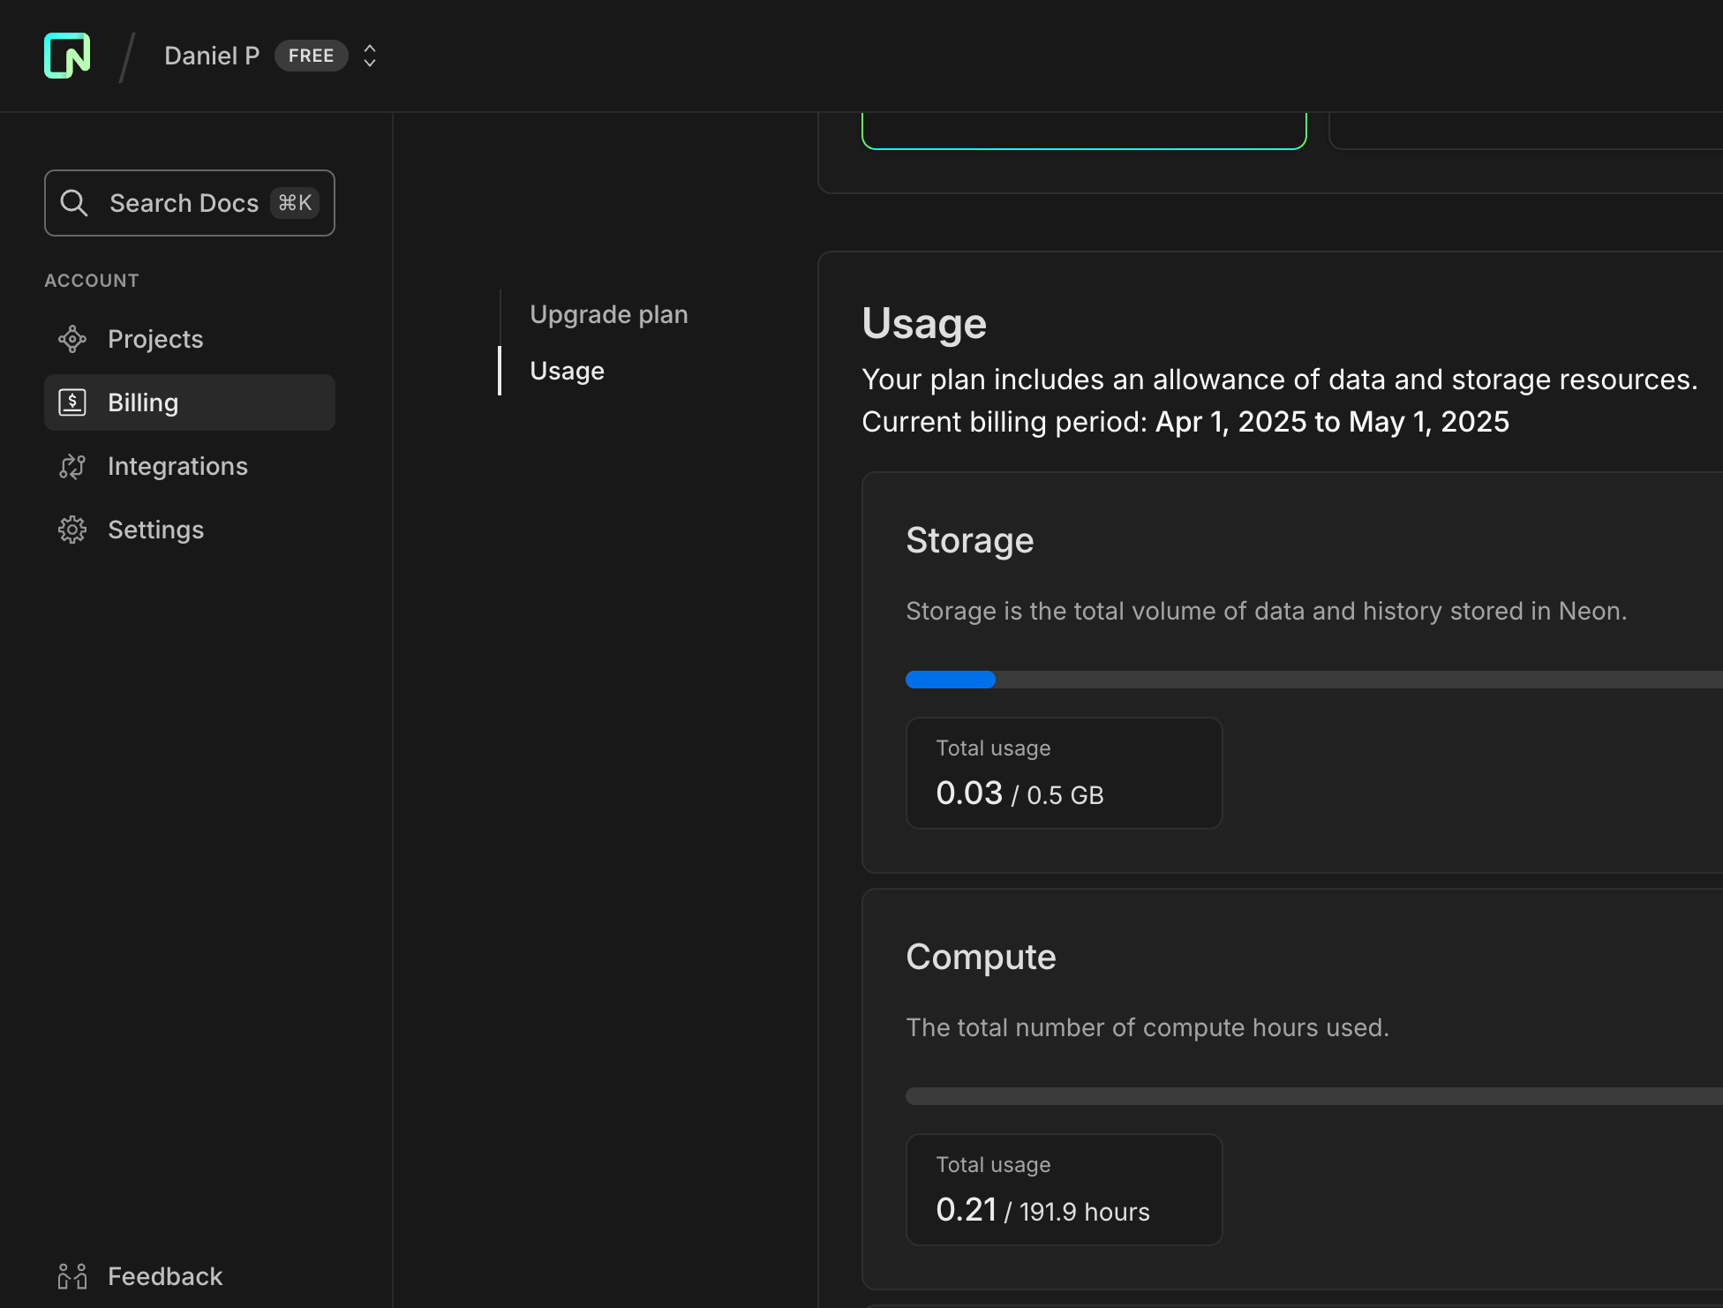Click the Compute card title
This screenshot has height=1308, width=1723.
(x=981, y=957)
